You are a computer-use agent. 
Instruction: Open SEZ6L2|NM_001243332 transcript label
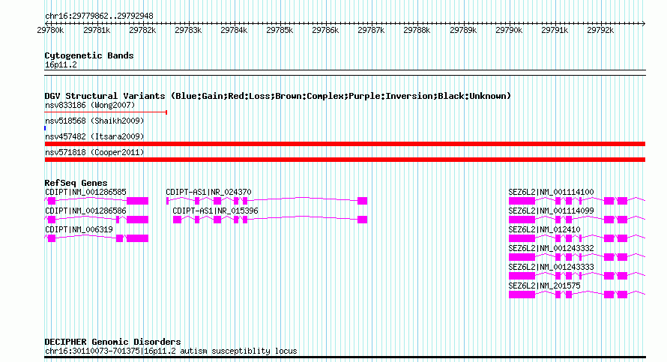pos(551,248)
